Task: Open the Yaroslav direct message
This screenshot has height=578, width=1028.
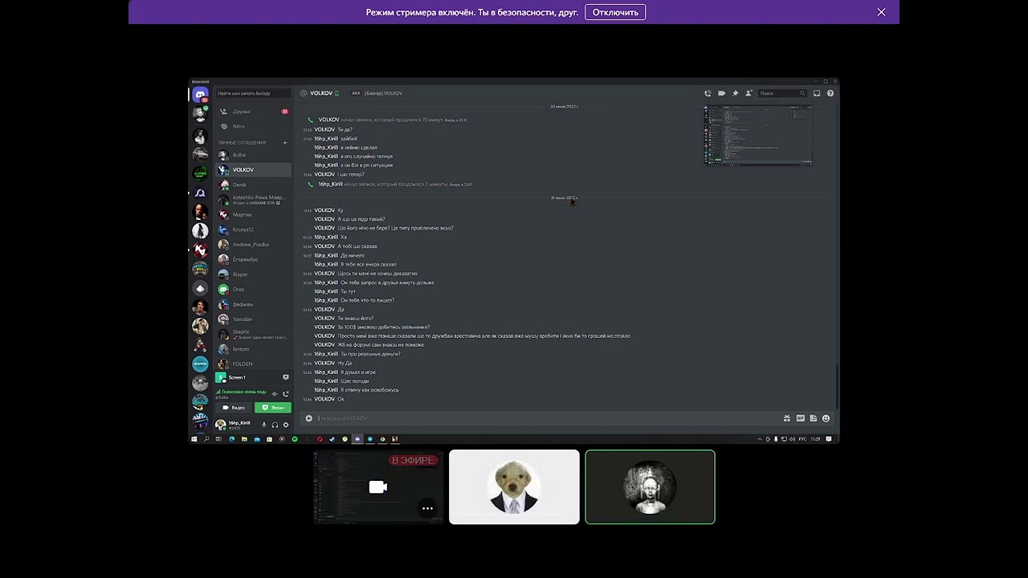Action: pyautogui.click(x=253, y=319)
